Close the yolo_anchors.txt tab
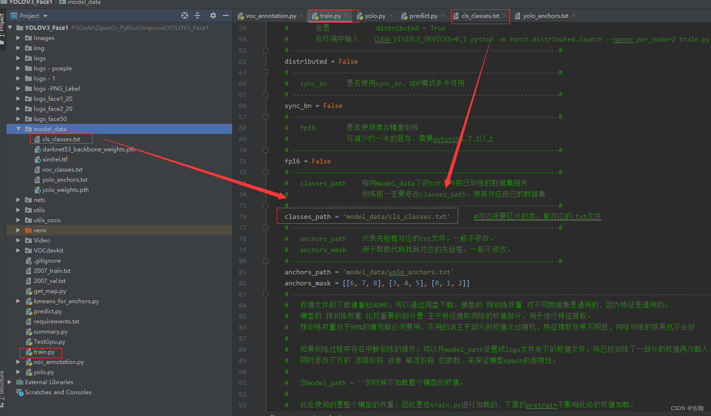The height and width of the screenshot is (416, 711). pos(574,16)
